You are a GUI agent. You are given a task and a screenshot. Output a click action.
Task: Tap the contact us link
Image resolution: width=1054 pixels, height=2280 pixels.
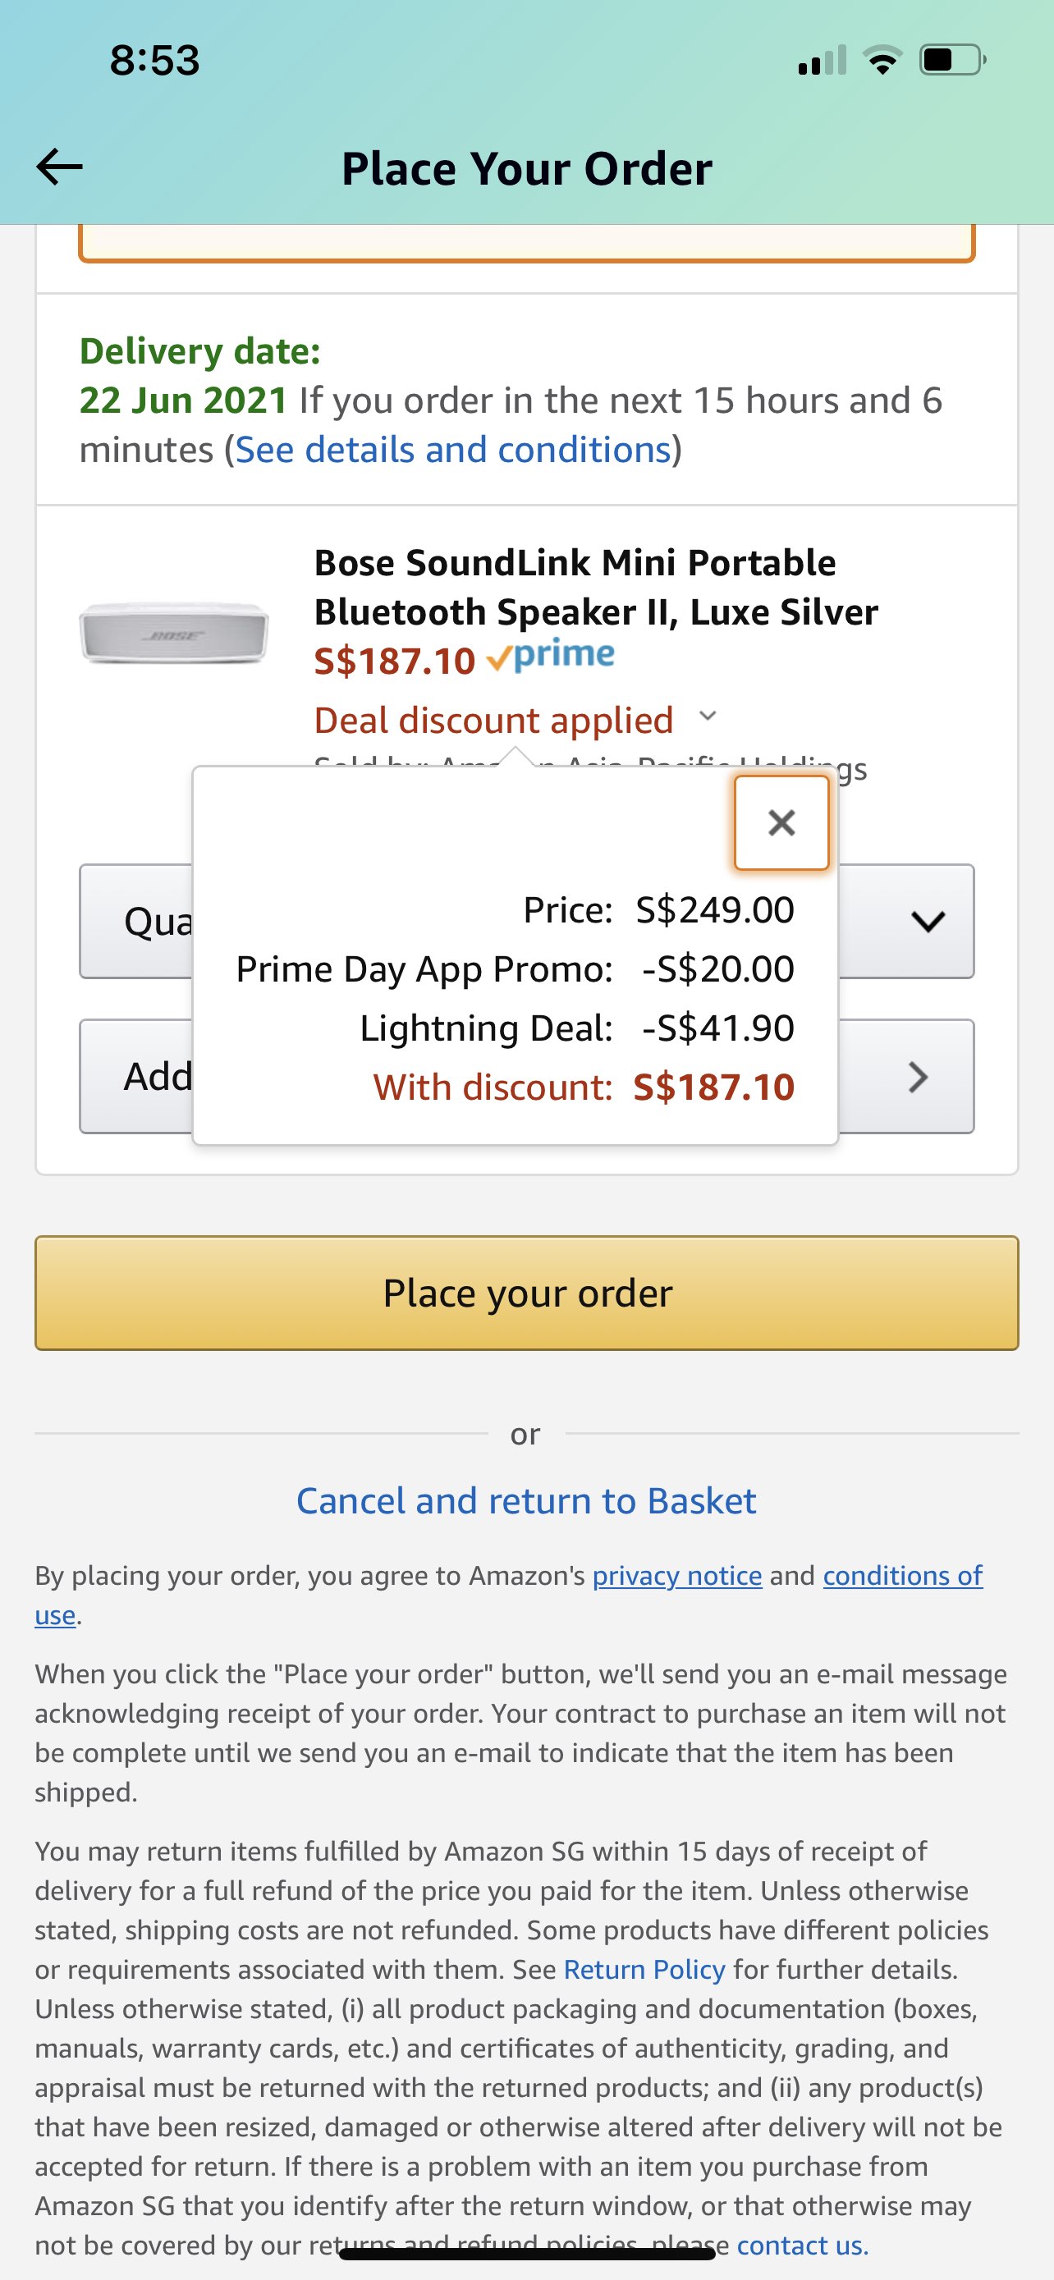click(802, 2245)
